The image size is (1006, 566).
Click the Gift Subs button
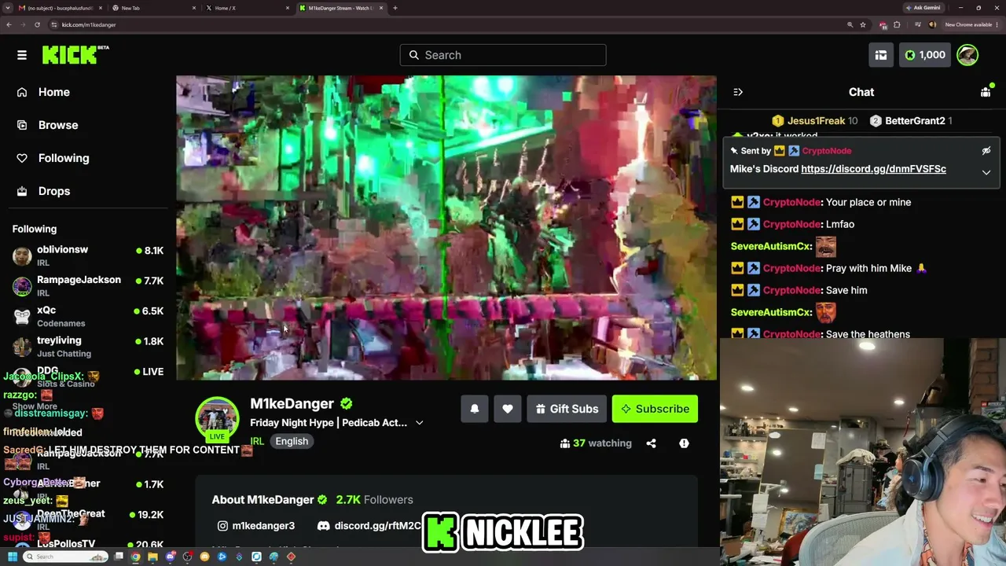click(x=567, y=409)
